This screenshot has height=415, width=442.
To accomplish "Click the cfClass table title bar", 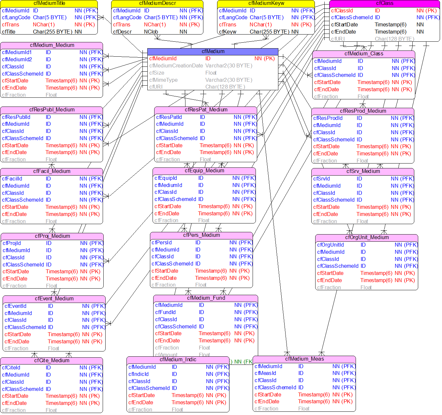I will click(385, 3).
